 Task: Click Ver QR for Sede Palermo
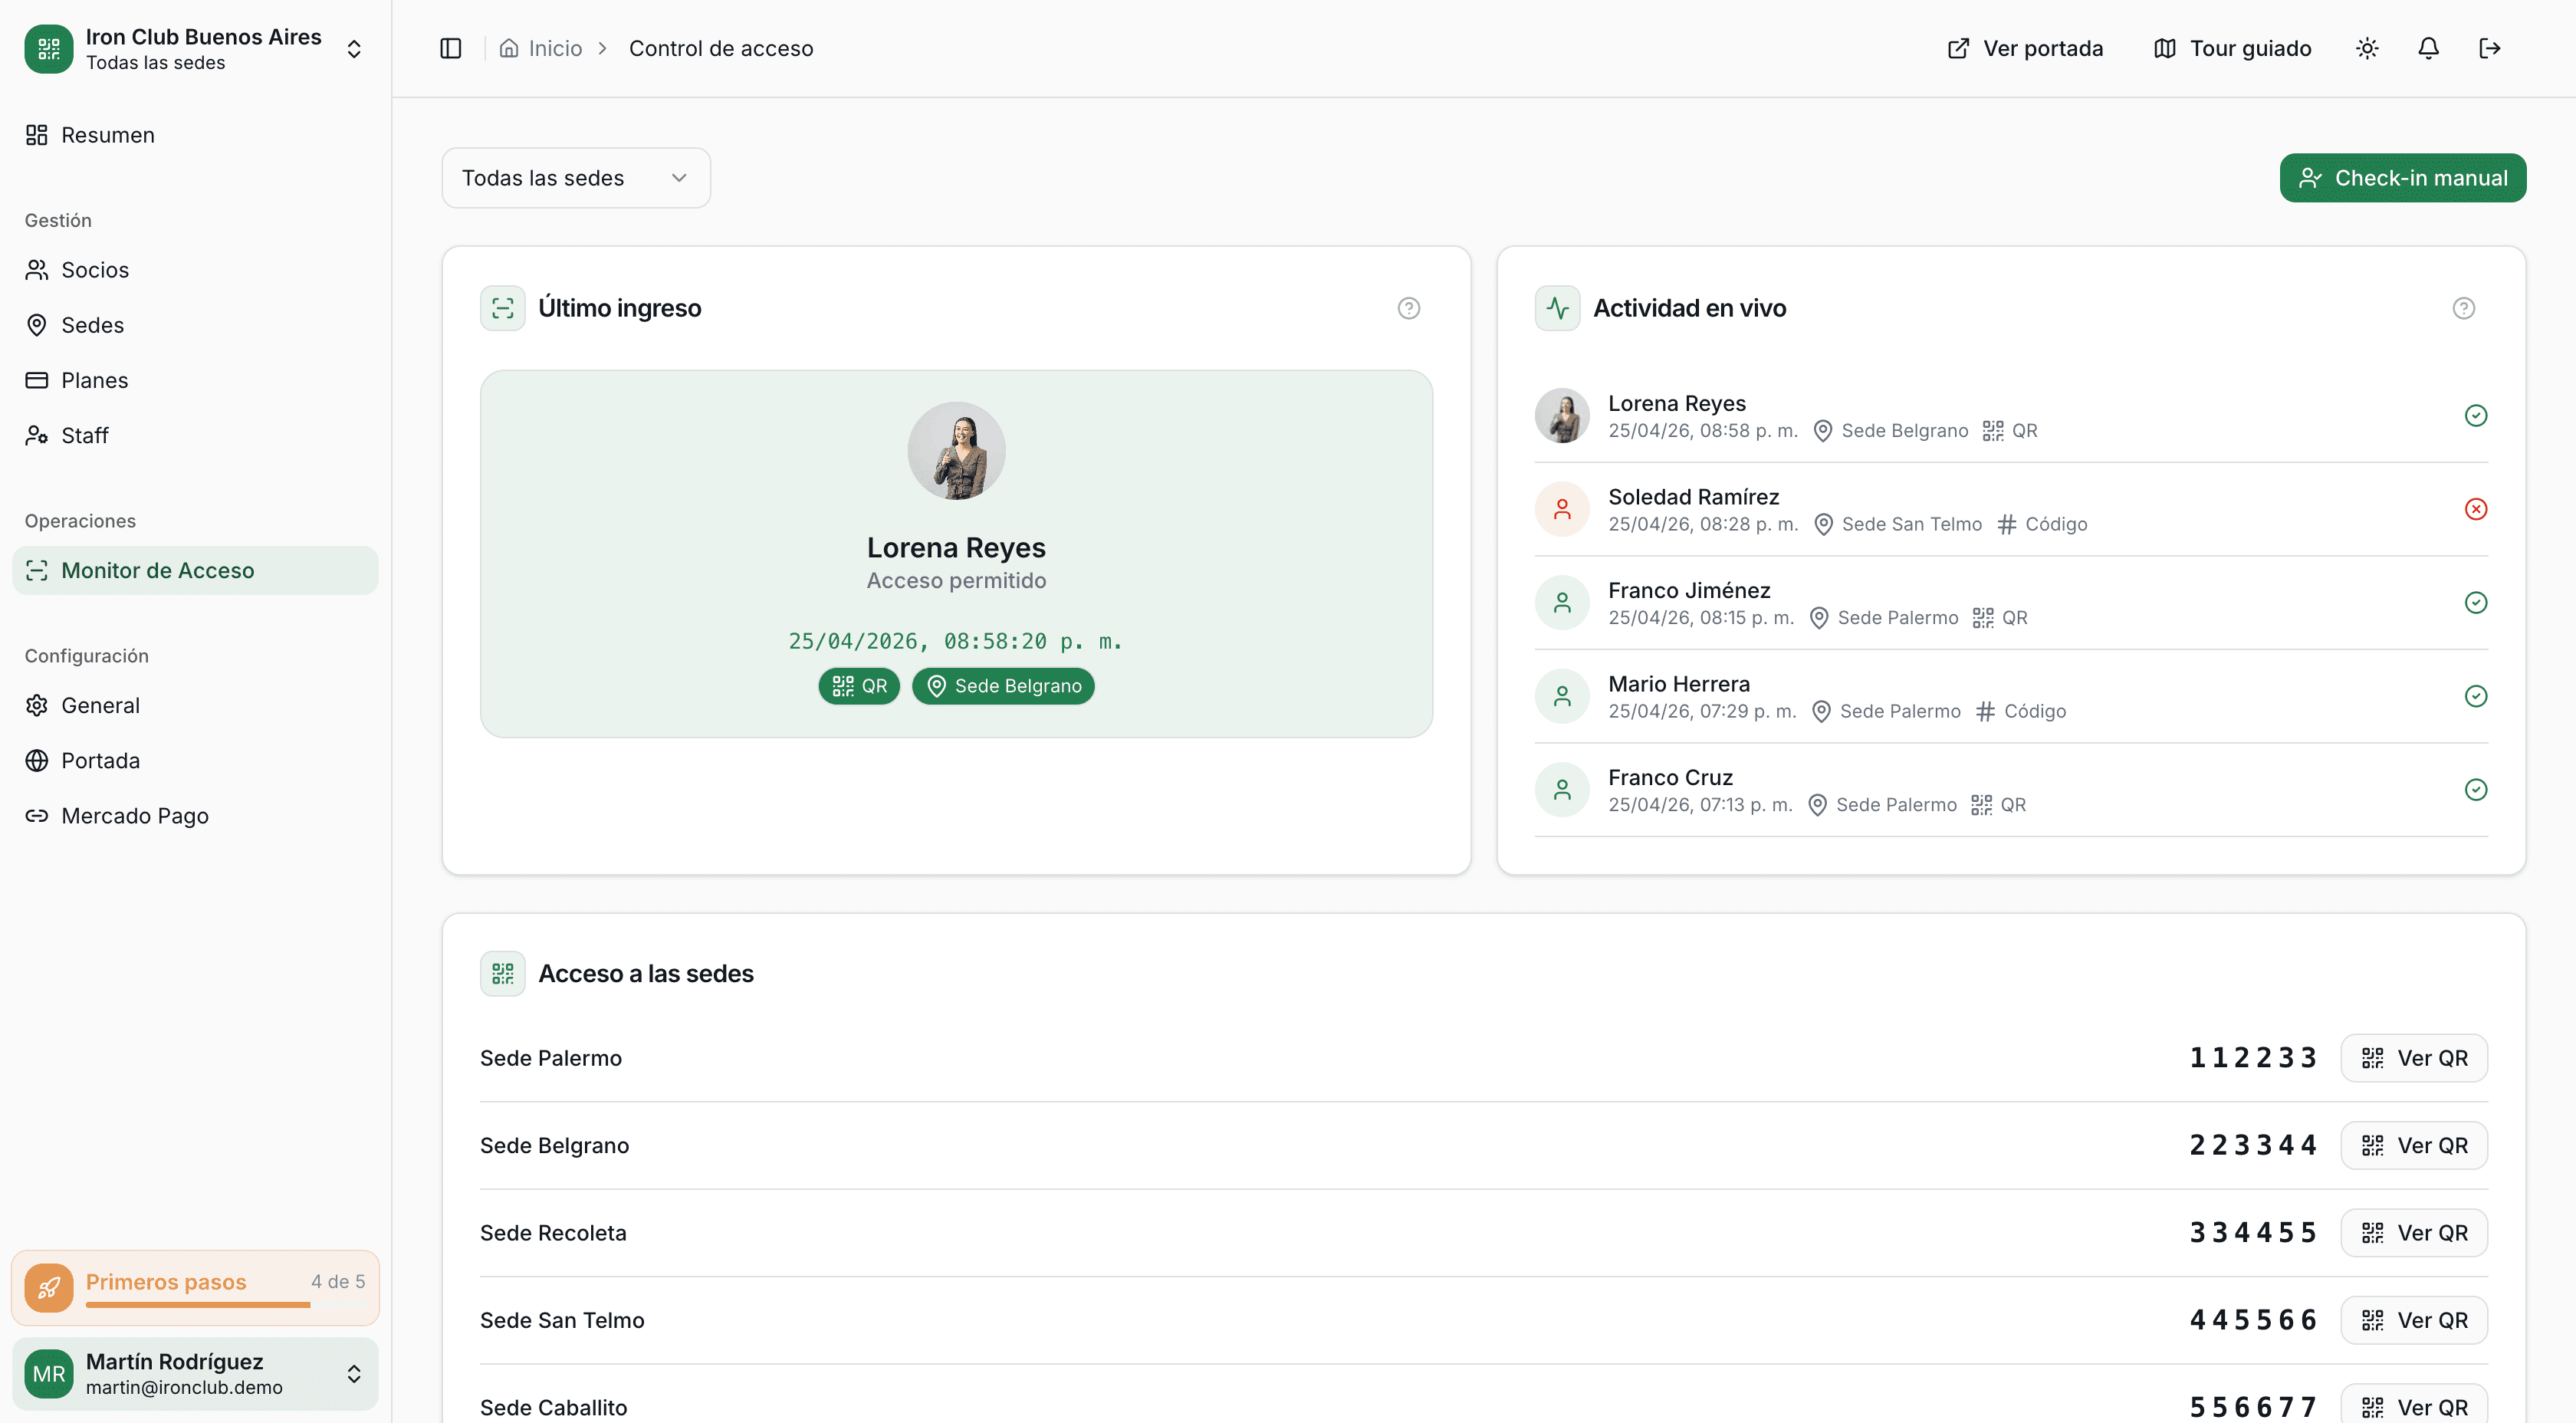pos(2413,1058)
